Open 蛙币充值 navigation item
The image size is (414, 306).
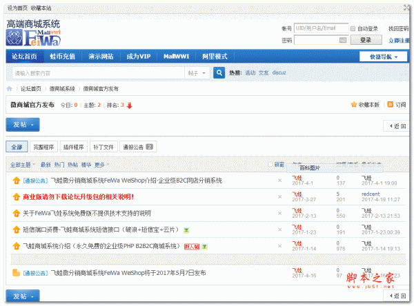62,57
